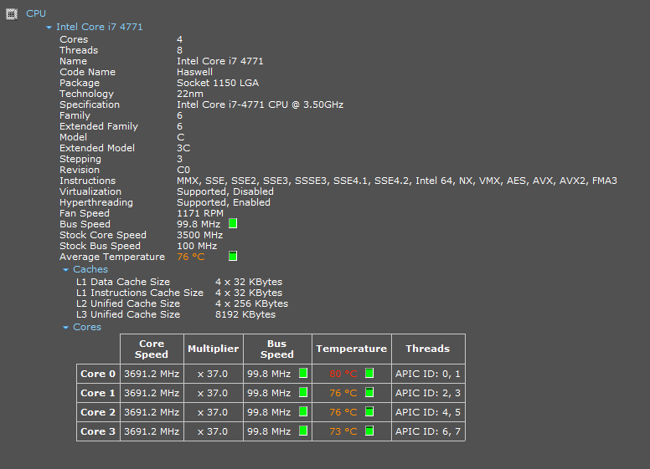Click the green Bus Speed graph icon
This screenshot has height=469, width=650.
pos(233,224)
